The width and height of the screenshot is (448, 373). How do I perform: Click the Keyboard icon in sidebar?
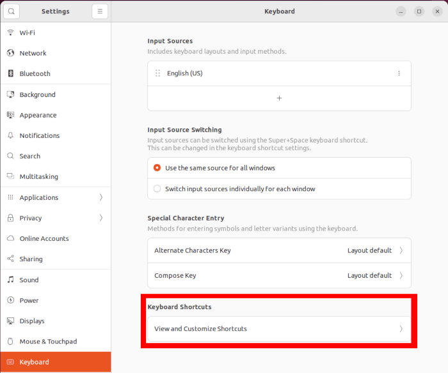coord(10,362)
